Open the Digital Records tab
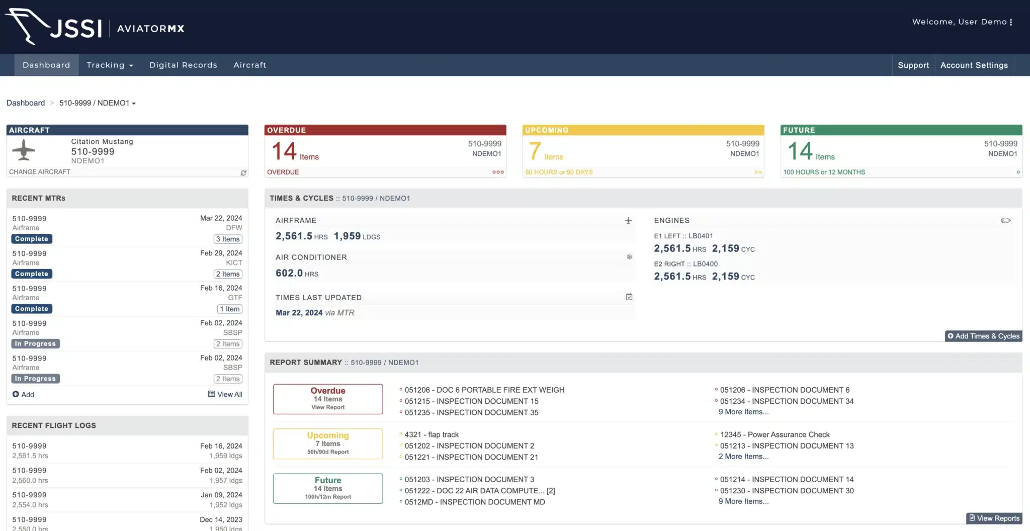Viewport: 1030px width, 531px height. pyautogui.click(x=183, y=65)
